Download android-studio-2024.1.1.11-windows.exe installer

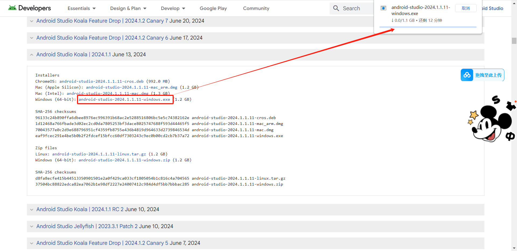click(x=125, y=99)
